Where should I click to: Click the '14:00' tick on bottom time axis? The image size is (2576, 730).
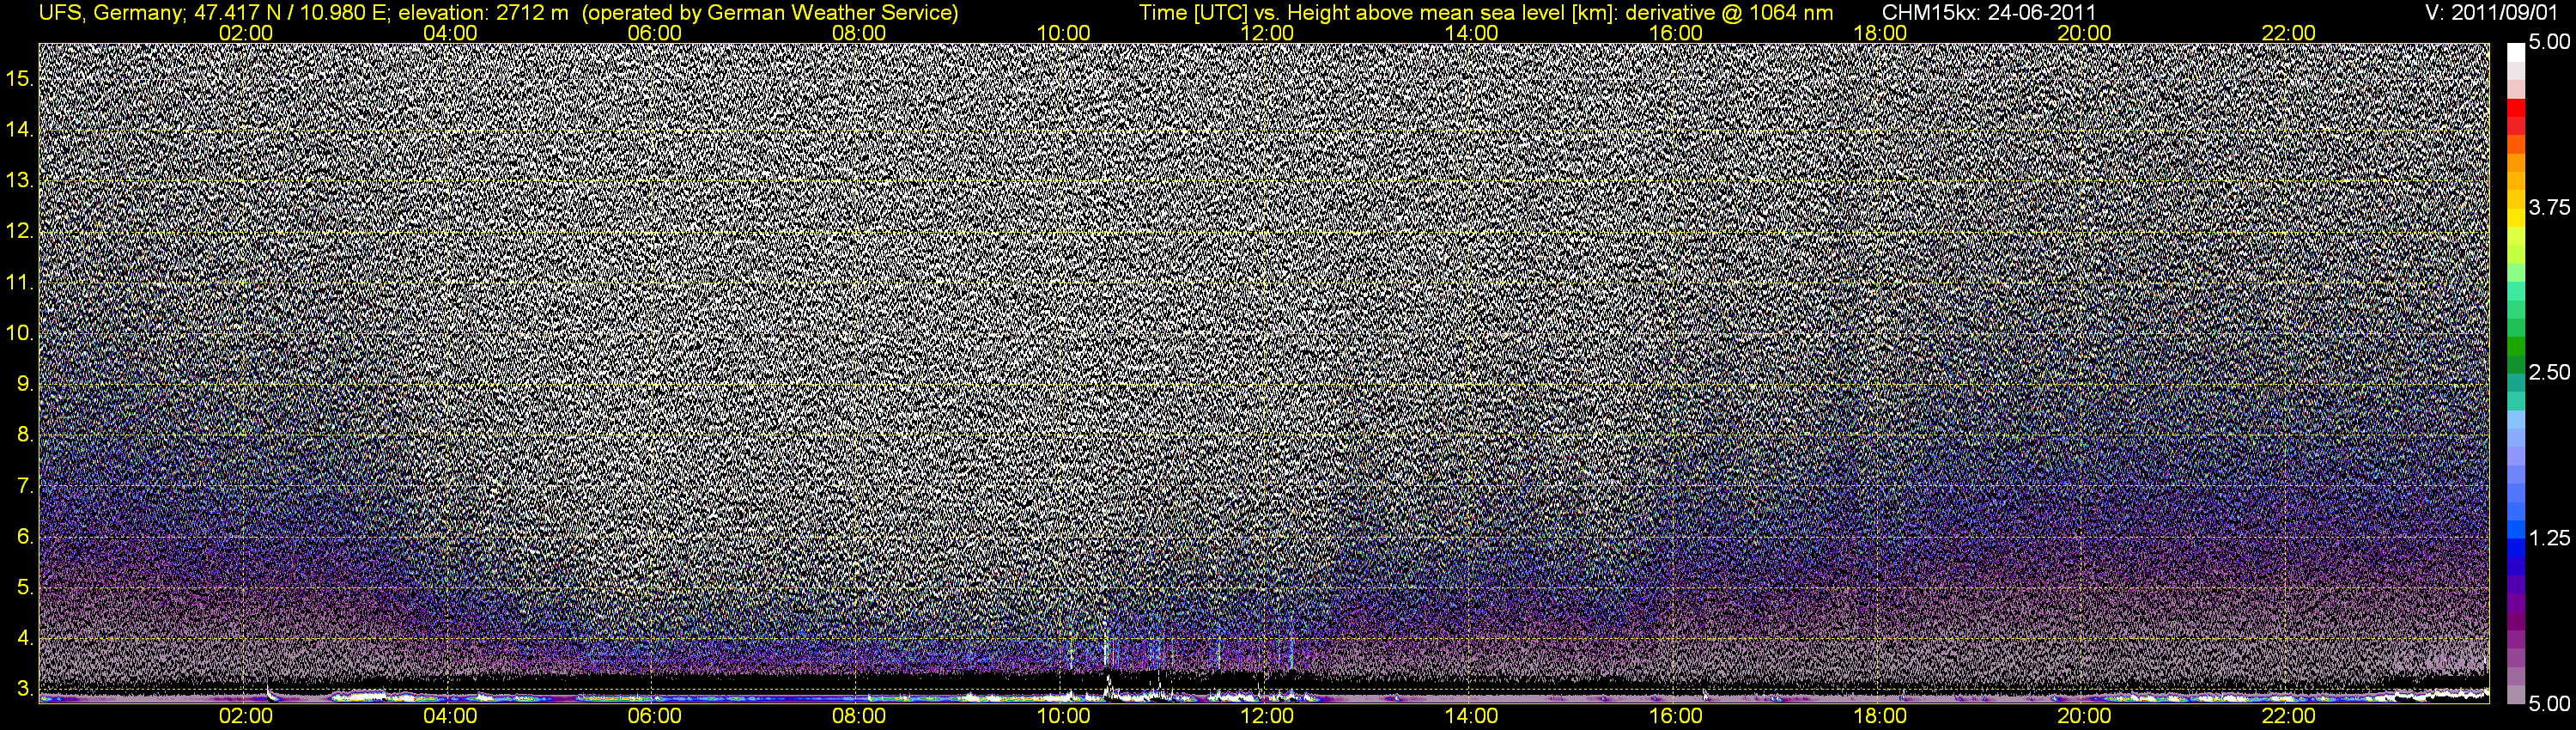[x=1472, y=717]
